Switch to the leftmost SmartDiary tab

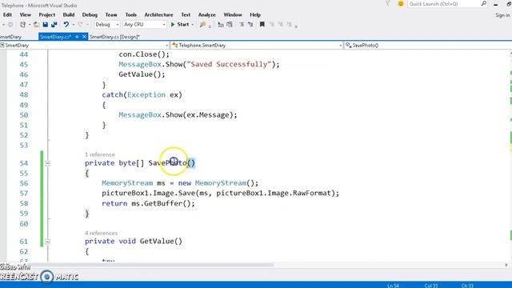tap(10, 37)
